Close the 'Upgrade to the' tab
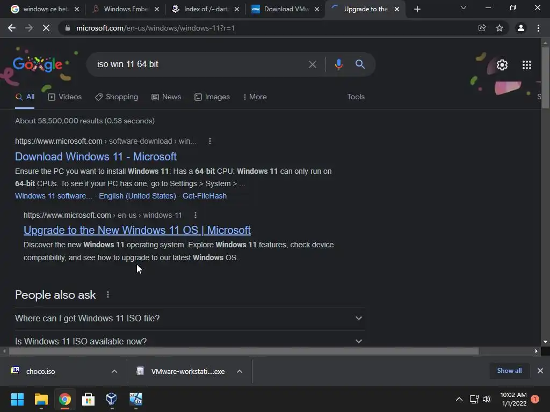 pyautogui.click(x=397, y=9)
